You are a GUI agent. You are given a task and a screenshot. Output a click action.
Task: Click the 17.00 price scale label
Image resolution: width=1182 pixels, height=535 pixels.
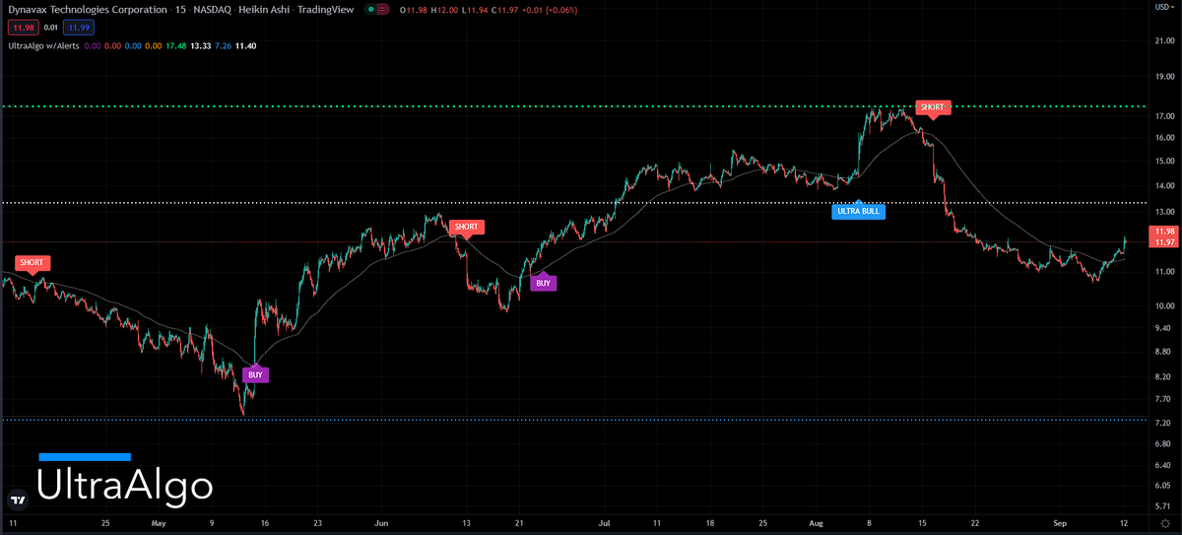pos(1163,116)
